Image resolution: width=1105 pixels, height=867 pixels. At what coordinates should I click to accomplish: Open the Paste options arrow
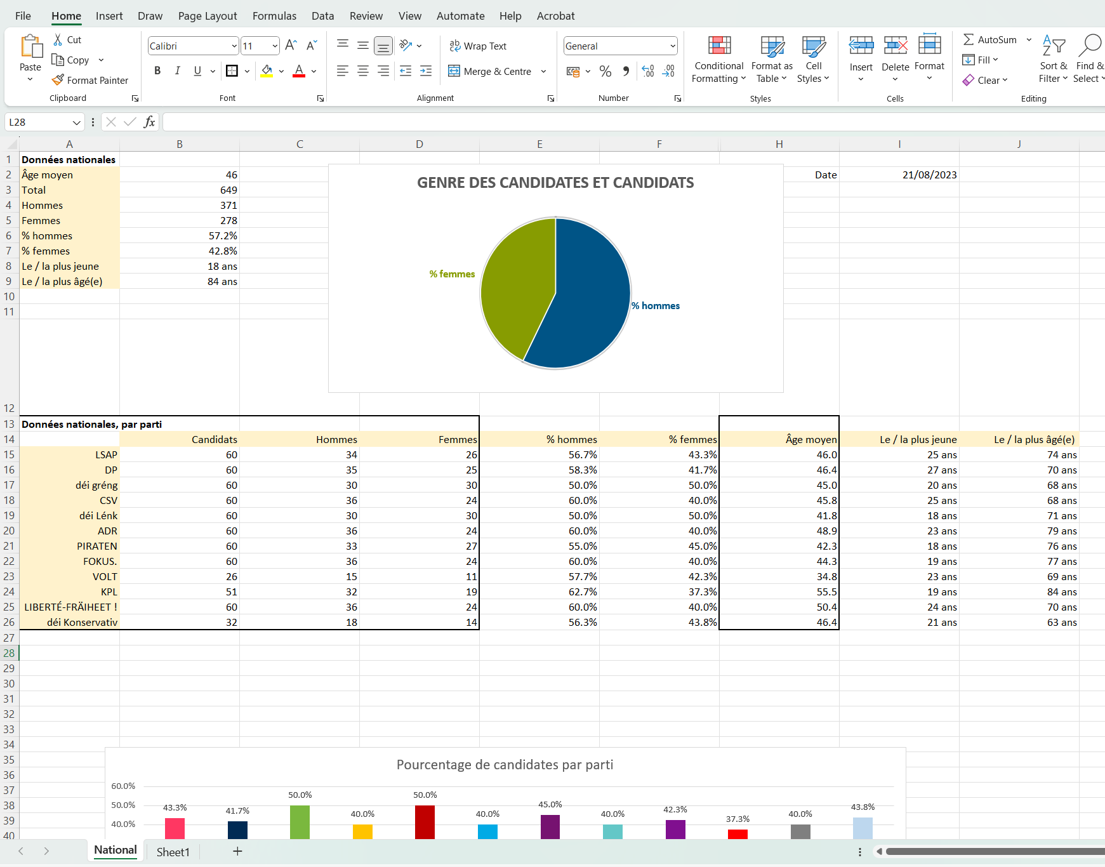point(30,79)
